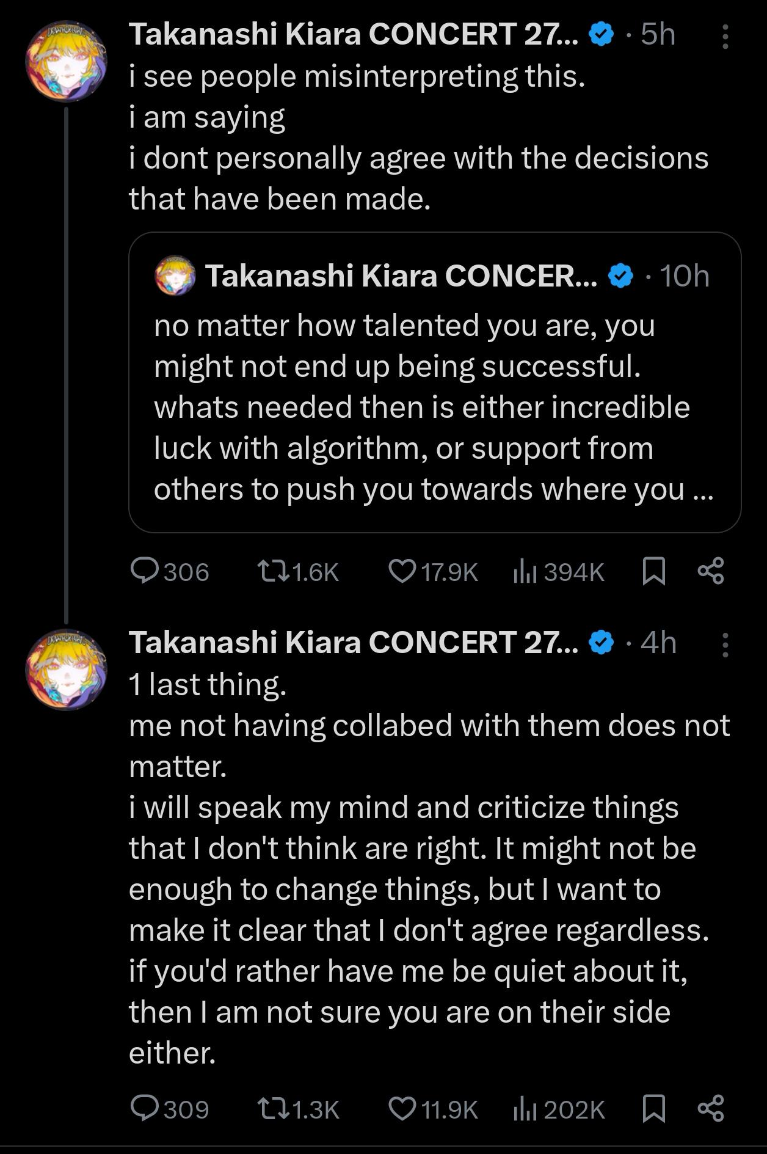
Task: Reply to the '1 last thing' tweet
Action: click(144, 1108)
